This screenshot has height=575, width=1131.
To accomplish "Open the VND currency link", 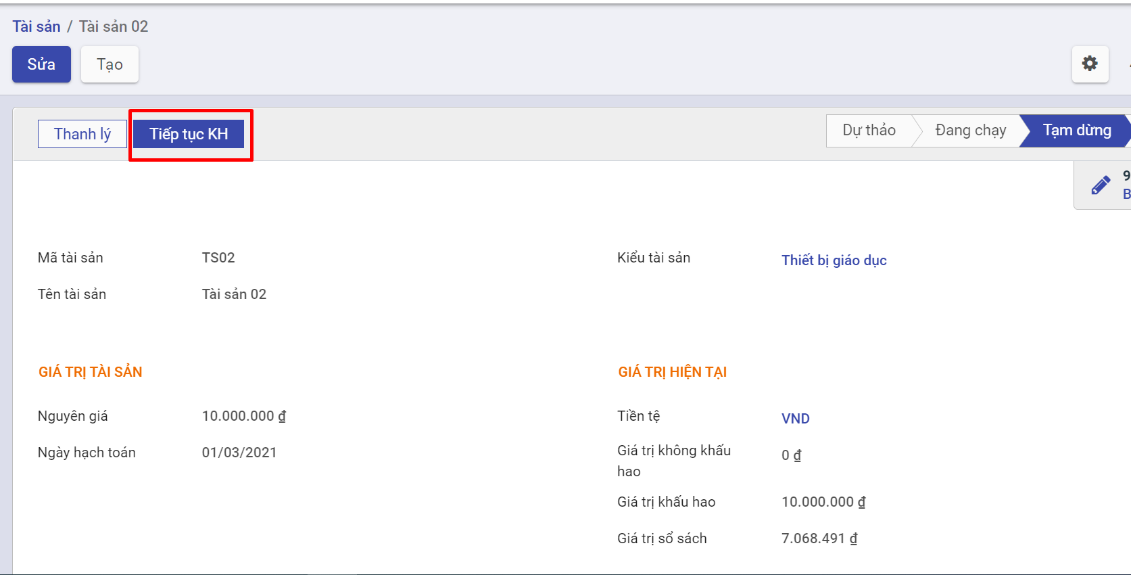I will click(x=795, y=419).
